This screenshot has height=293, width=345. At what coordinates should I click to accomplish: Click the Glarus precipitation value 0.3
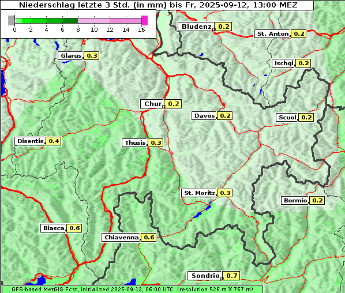pyautogui.click(x=92, y=55)
